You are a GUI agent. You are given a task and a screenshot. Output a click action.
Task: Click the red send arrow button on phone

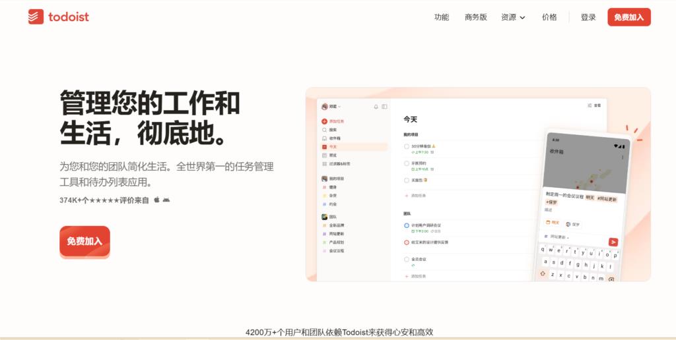613,242
